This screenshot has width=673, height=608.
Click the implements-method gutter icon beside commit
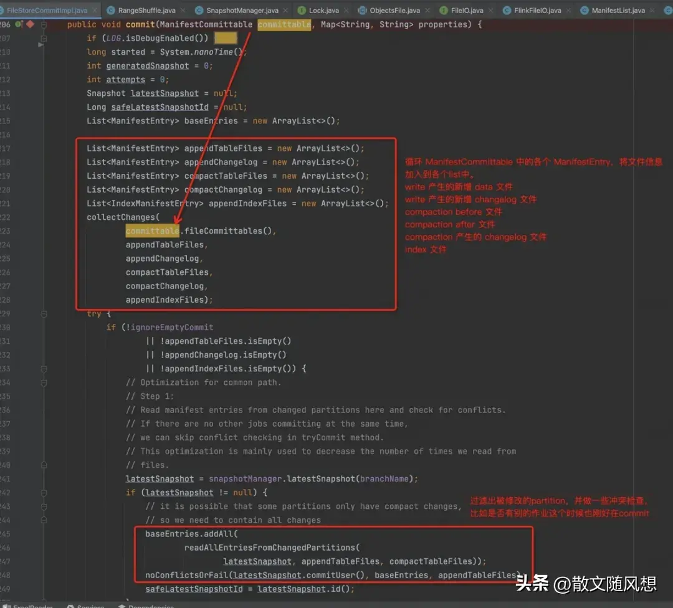[19, 24]
